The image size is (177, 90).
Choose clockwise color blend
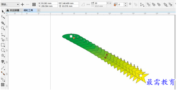tap(154, 4)
